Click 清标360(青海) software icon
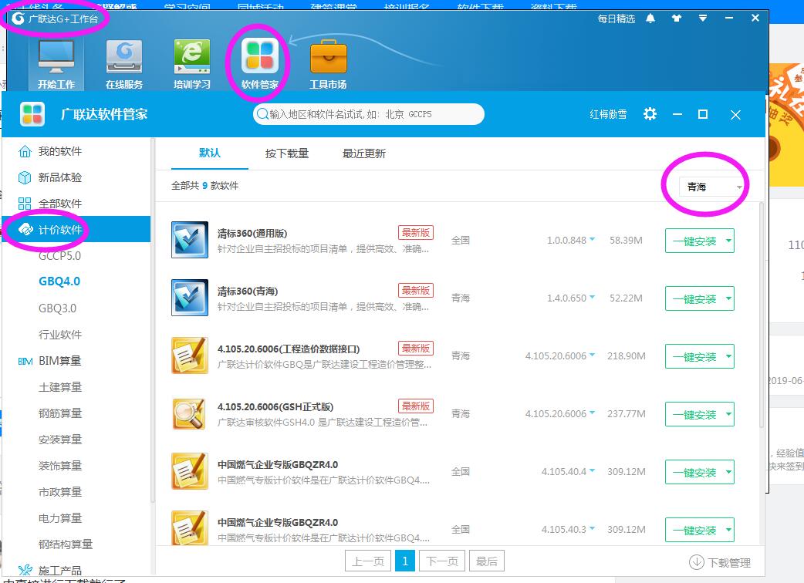The height and width of the screenshot is (583, 804). click(190, 298)
